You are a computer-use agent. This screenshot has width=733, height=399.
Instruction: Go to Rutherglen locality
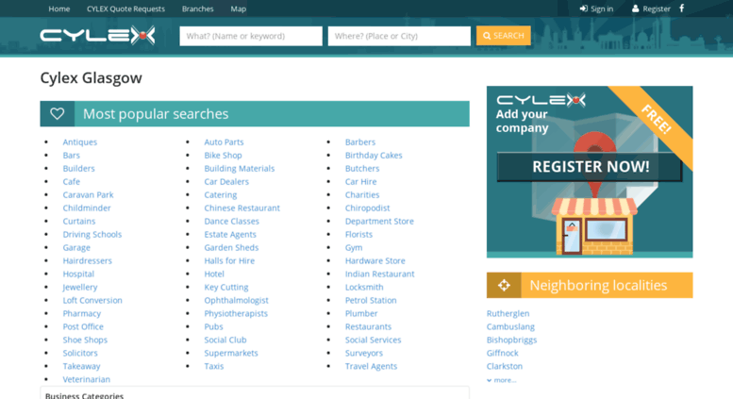point(508,313)
